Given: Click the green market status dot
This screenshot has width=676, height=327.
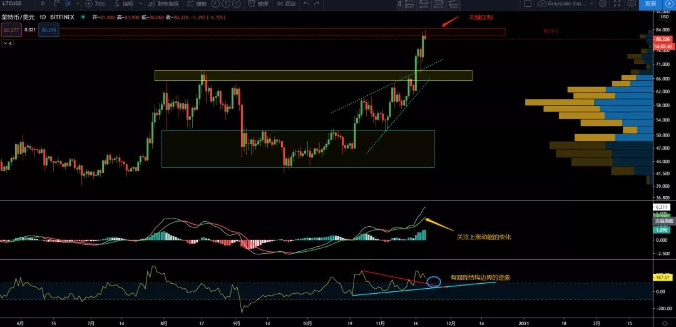Looking at the screenshot, I should coord(82,18).
